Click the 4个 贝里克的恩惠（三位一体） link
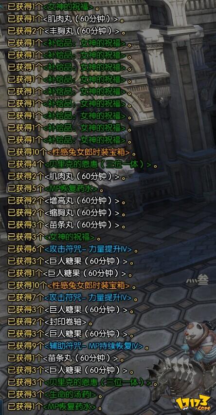 coord(98,165)
